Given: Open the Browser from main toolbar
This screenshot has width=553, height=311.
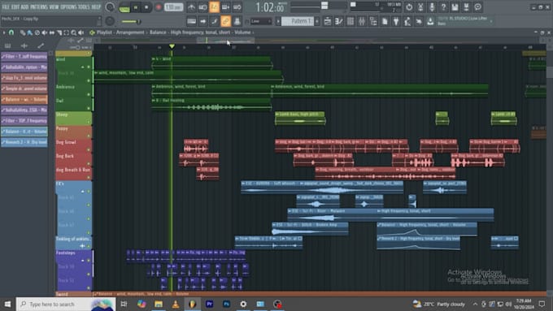Looking at the screenshot, I should point(373,21).
